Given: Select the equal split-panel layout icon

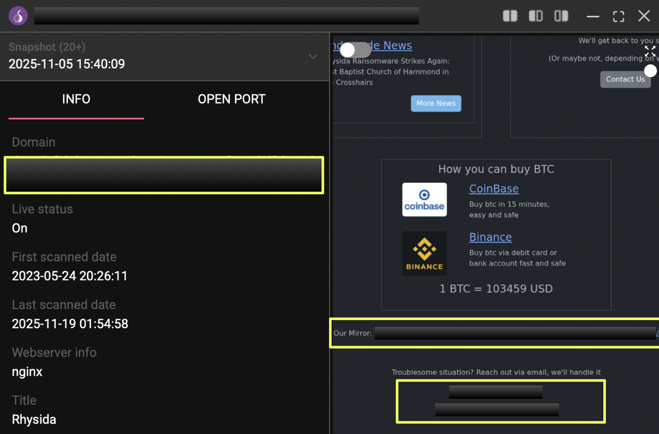Looking at the screenshot, I should (x=510, y=16).
